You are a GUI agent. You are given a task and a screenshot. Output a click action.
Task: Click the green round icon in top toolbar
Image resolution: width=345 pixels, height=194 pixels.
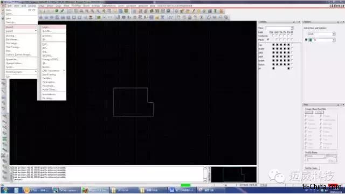point(57,11)
